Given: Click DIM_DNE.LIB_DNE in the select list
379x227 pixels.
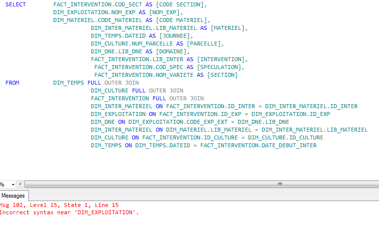Looking at the screenshot, I should [x=117, y=51].
